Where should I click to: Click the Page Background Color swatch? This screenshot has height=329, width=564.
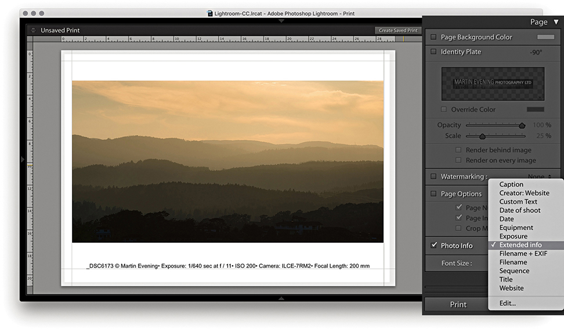tap(545, 37)
